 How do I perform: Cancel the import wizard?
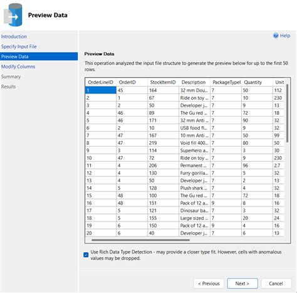pyautogui.click(x=276, y=284)
